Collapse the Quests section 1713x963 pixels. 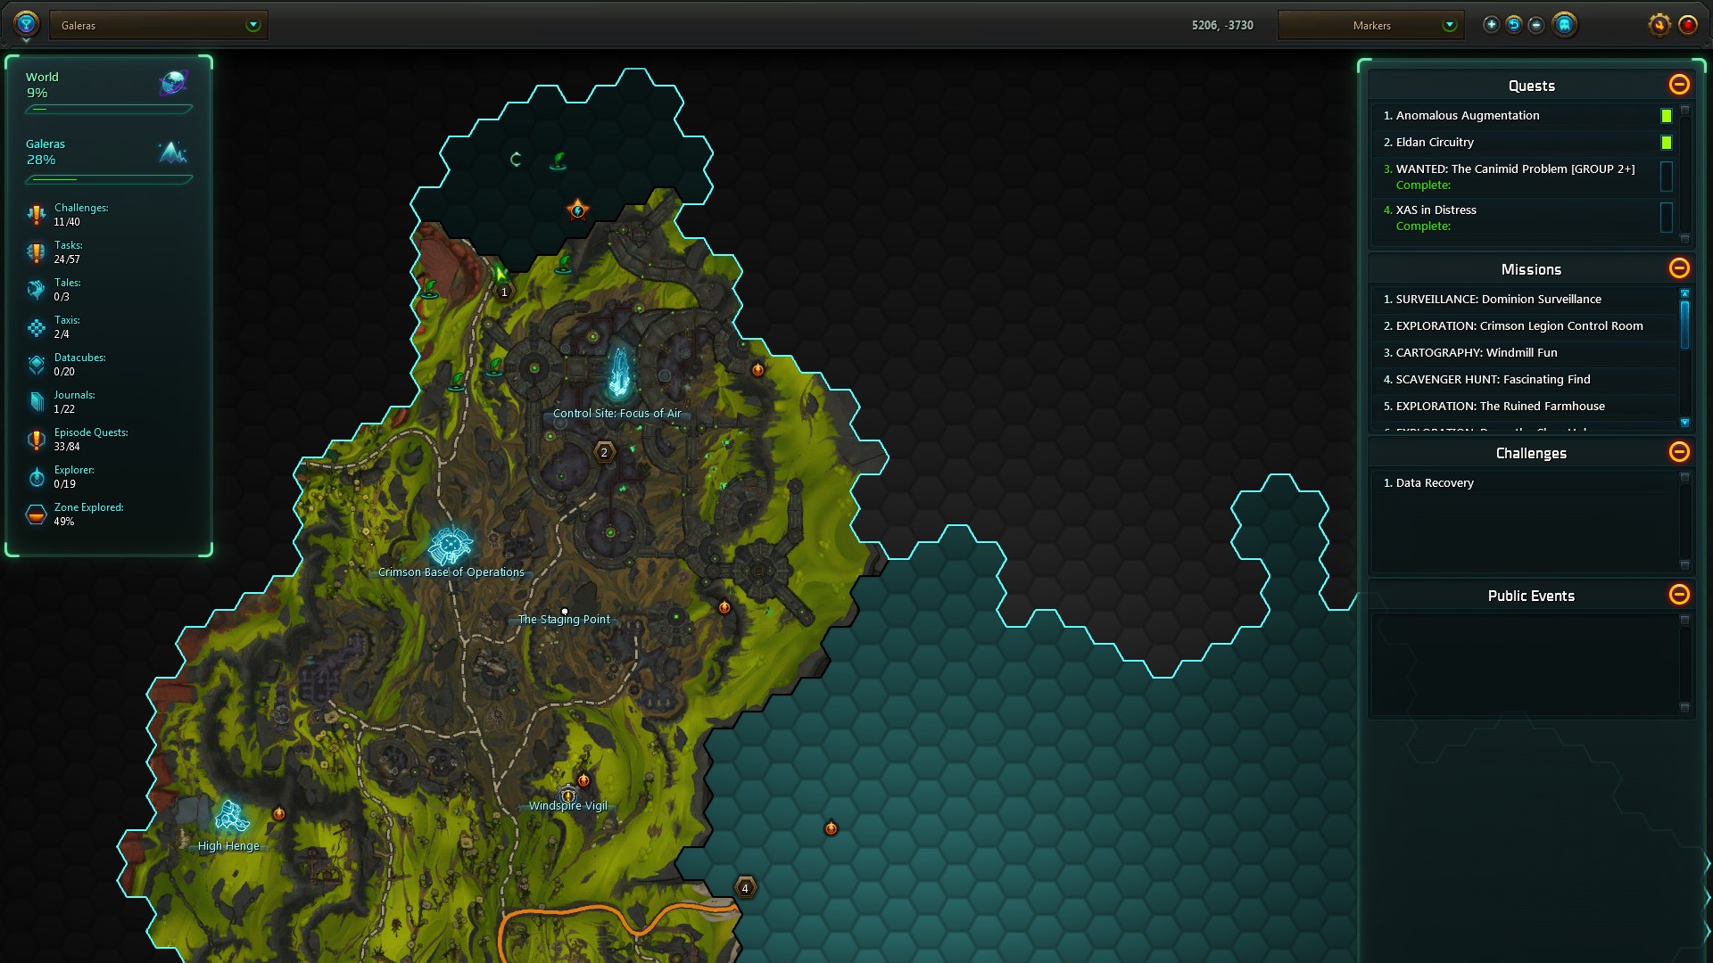pyautogui.click(x=1679, y=85)
